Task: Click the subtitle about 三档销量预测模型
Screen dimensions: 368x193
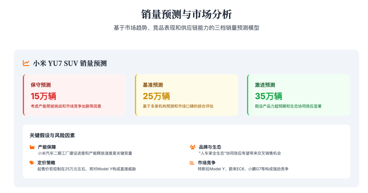Action: pos(186,28)
